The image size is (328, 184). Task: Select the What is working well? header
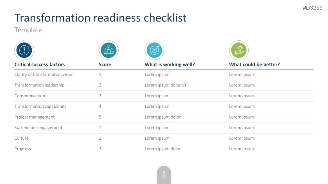(170, 65)
